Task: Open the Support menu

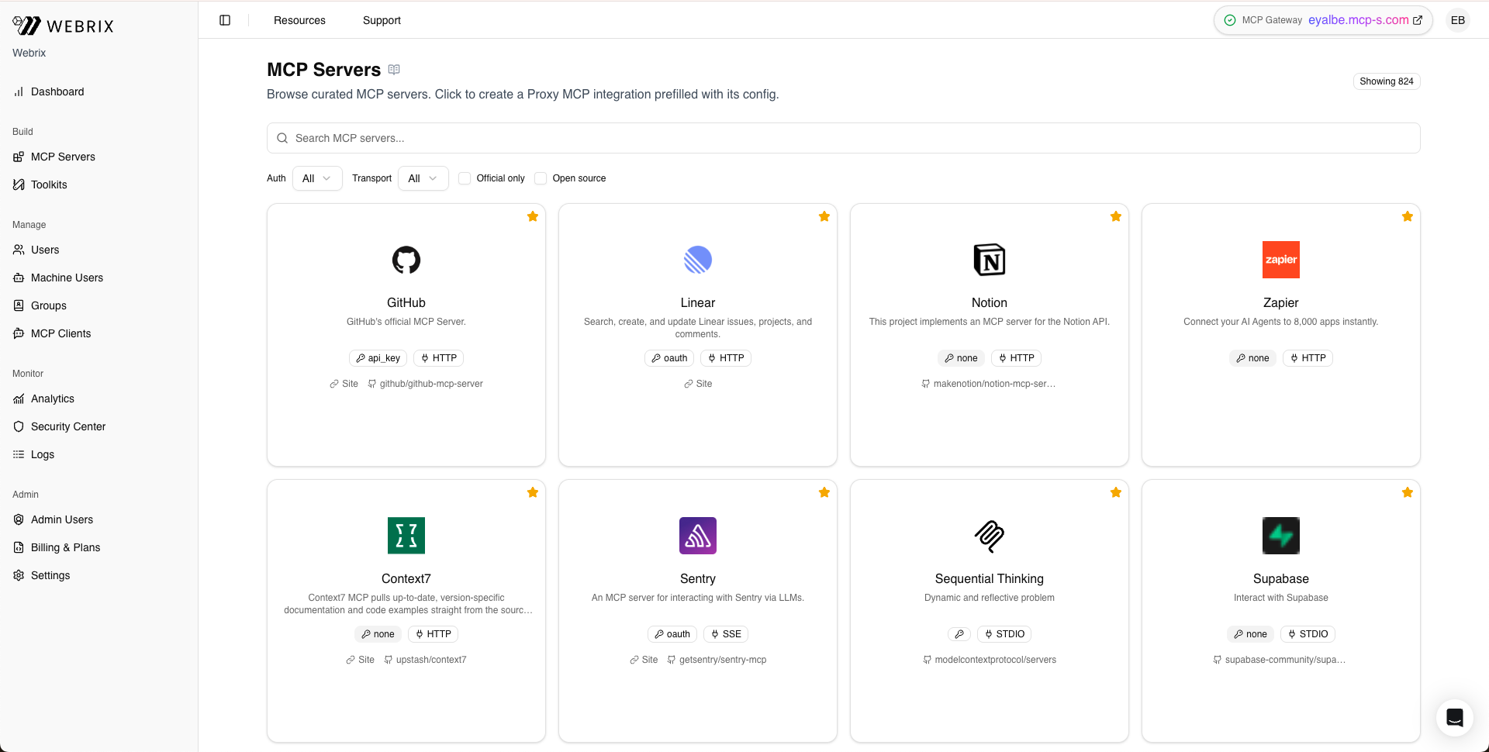Action: pyautogui.click(x=382, y=20)
